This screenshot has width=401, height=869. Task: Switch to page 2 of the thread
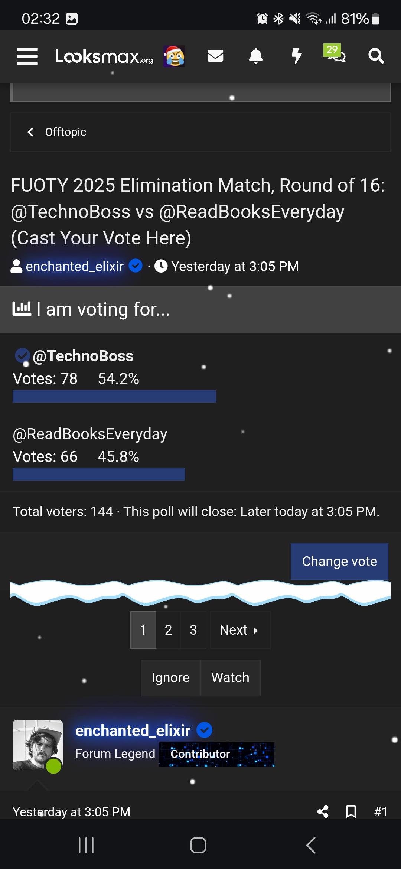click(169, 630)
